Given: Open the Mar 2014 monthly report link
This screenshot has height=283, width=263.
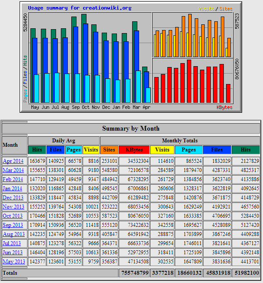Looking at the screenshot, I should point(13,170).
